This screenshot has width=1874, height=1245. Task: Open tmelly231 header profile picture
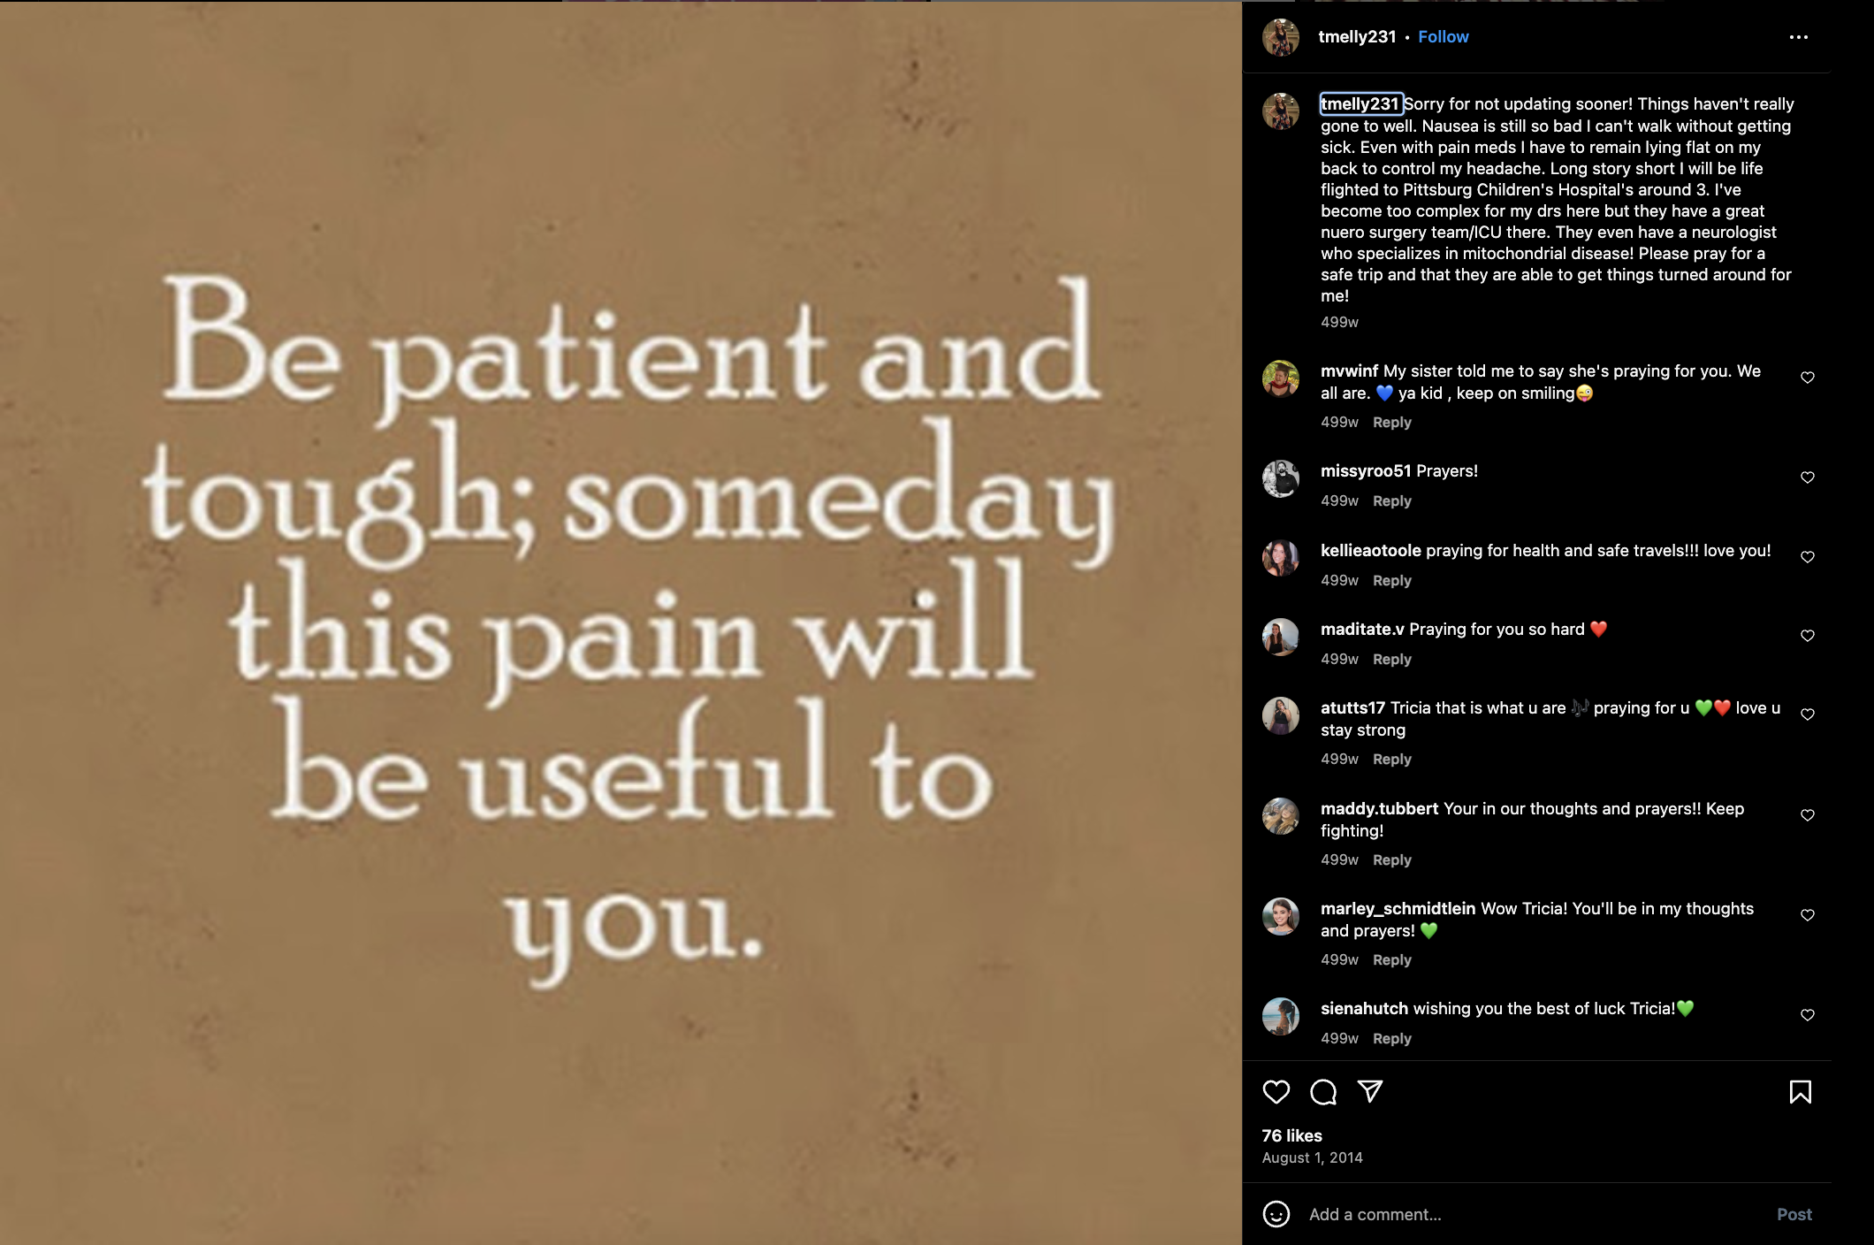(1280, 37)
